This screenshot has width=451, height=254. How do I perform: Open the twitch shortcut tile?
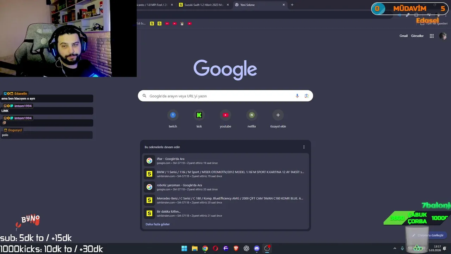173,119
